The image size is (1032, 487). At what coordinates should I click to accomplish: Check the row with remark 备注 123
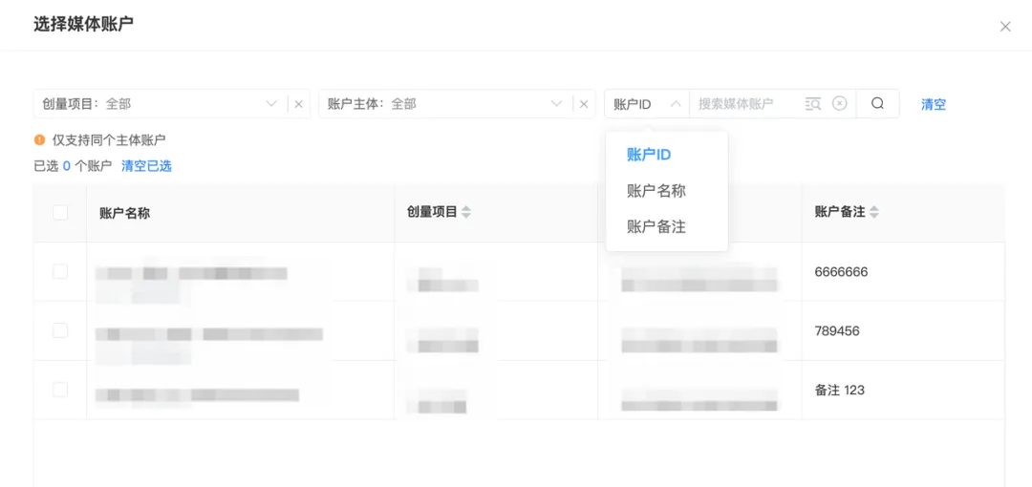pyautogui.click(x=60, y=390)
